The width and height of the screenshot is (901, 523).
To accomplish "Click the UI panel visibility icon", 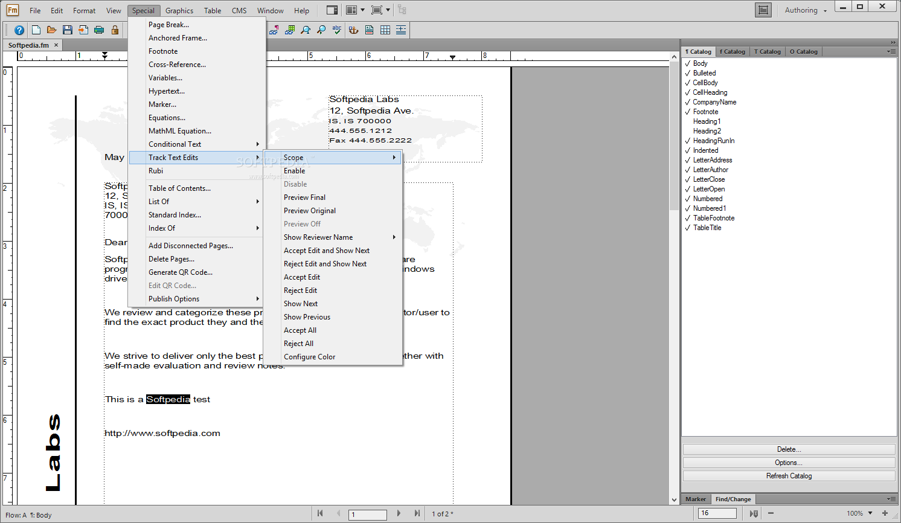I will click(332, 10).
